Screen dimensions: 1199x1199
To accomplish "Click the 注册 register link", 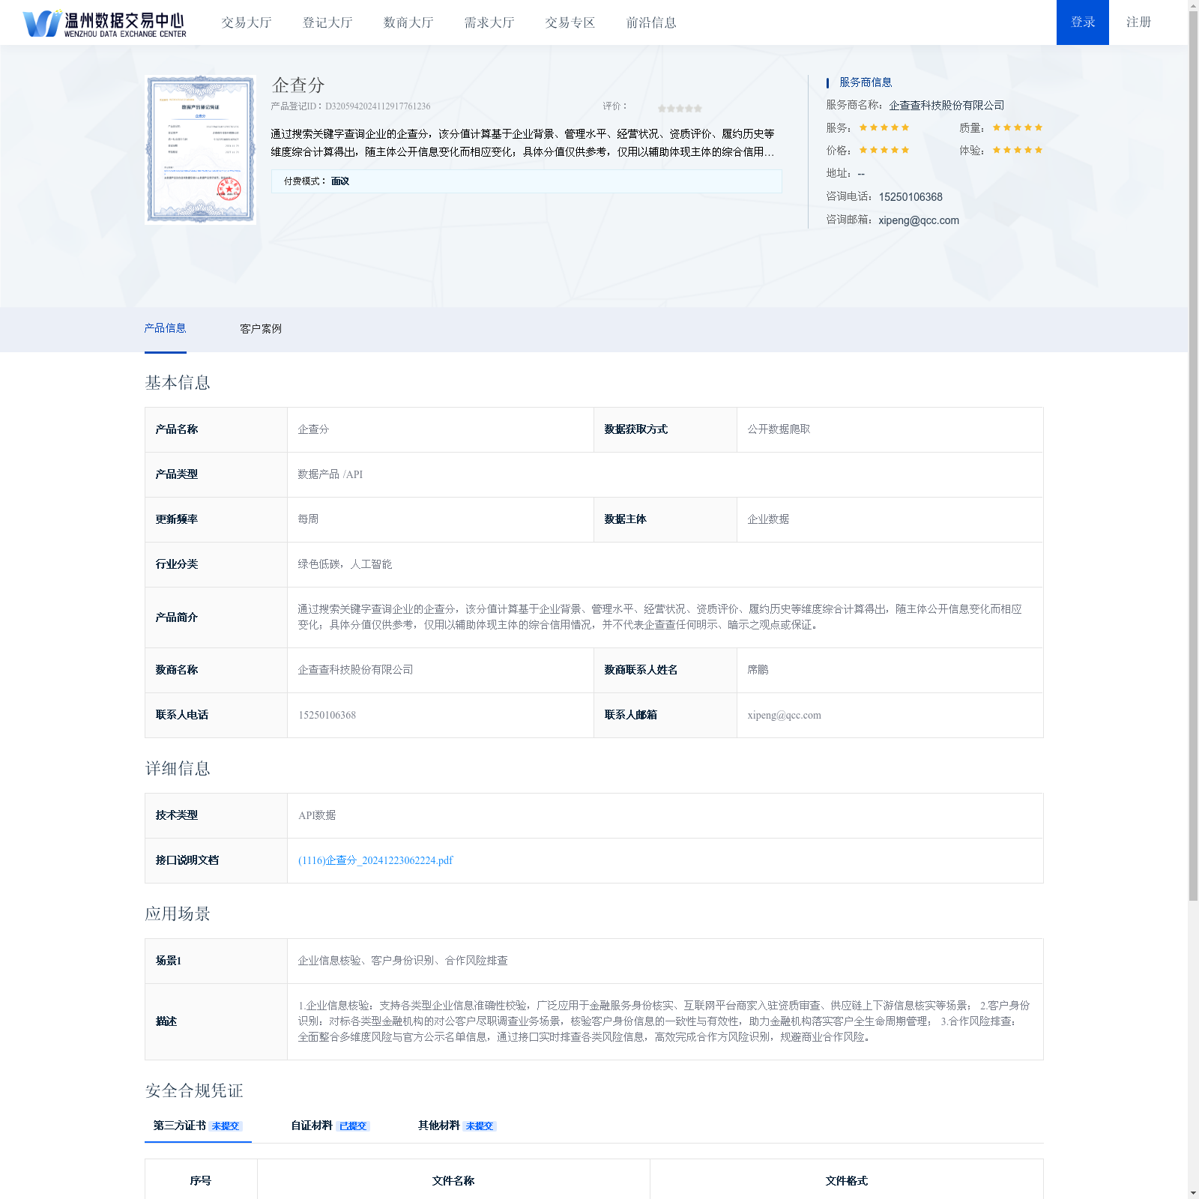I will [x=1138, y=22].
